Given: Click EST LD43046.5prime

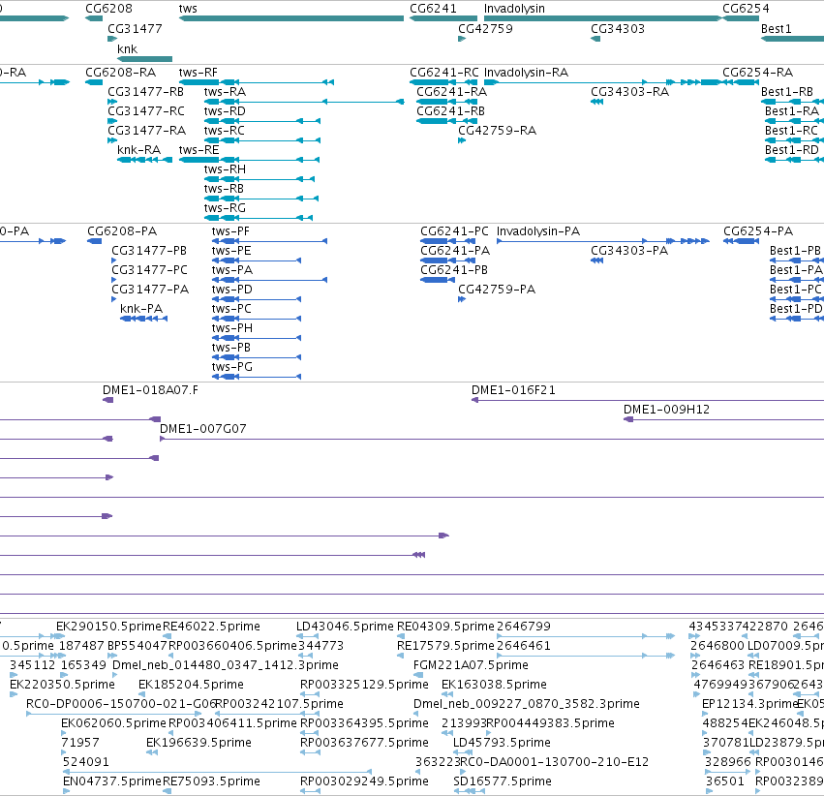Looking at the screenshot, I should coord(345,627).
